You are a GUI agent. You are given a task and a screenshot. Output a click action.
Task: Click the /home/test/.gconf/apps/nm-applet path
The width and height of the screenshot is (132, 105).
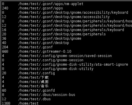(x=51, y=4)
